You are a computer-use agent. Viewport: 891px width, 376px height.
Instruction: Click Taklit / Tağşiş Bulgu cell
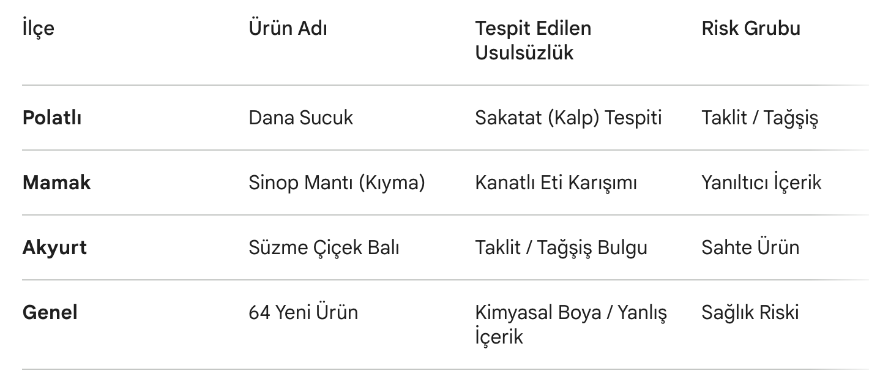561,247
